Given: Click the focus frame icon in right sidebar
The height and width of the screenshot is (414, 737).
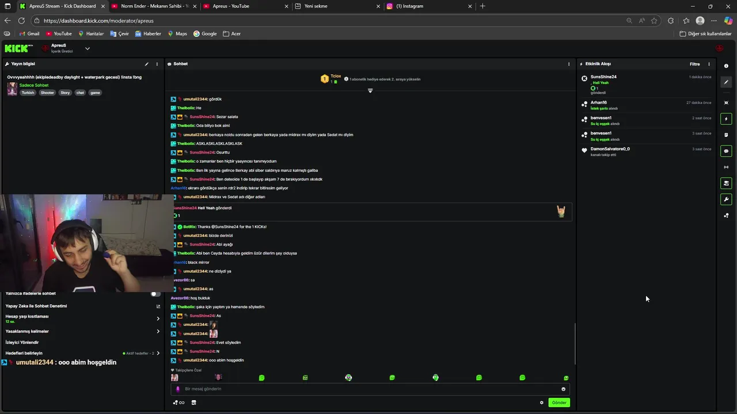Looking at the screenshot, I should point(726,103).
